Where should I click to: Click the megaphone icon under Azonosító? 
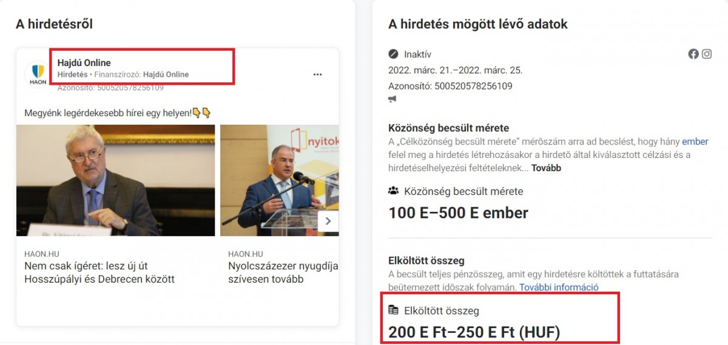coord(393,99)
